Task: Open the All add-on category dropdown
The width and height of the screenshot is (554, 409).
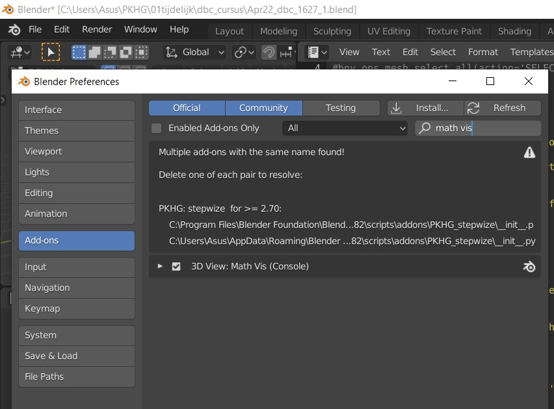Action: [345, 128]
